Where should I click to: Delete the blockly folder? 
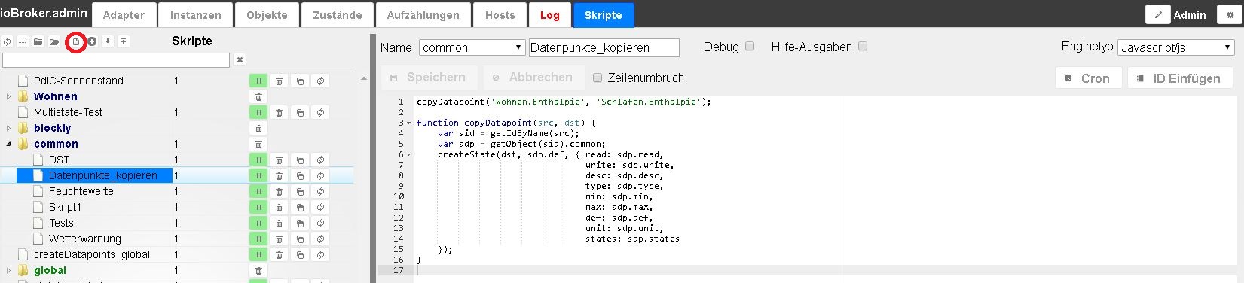coord(258,128)
